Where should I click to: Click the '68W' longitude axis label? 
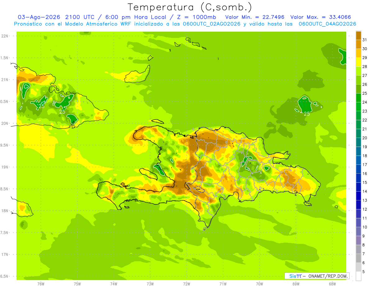coord(332,284)
